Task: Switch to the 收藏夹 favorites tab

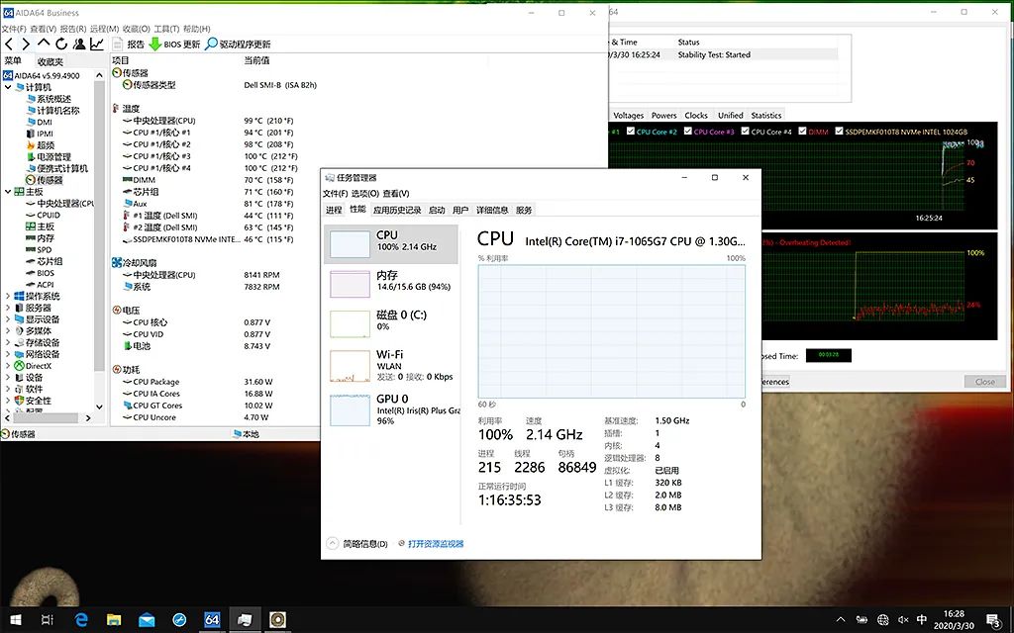Action: point(50,62)
